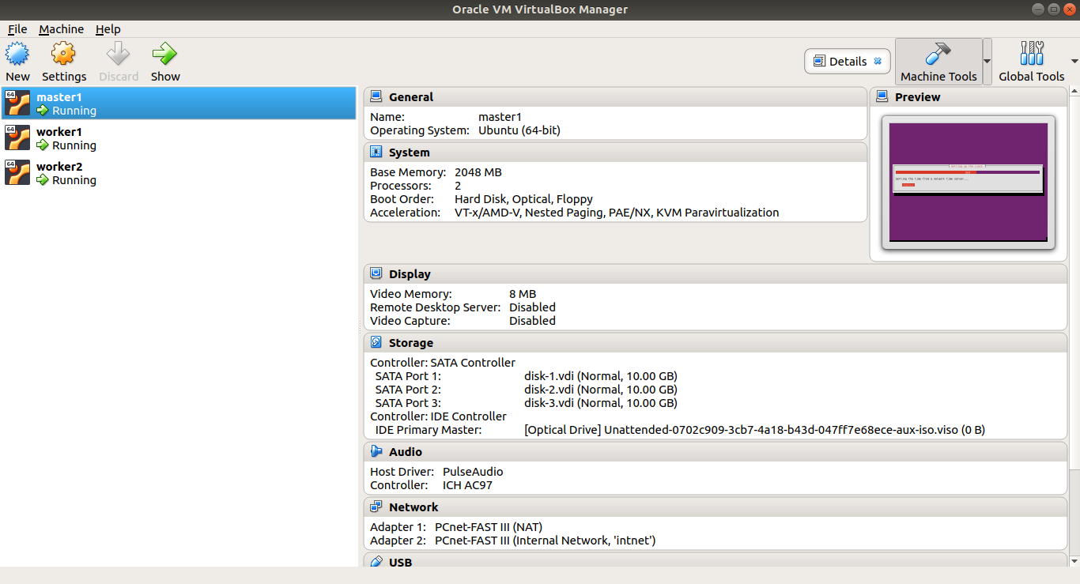
Task: Click the Audio section speaker icon
Action: tap(376, 452)
